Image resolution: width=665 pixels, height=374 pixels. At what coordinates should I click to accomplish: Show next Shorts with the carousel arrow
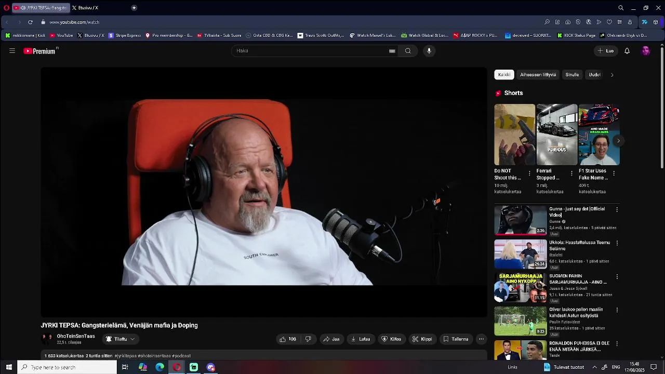tap(618, 141)
